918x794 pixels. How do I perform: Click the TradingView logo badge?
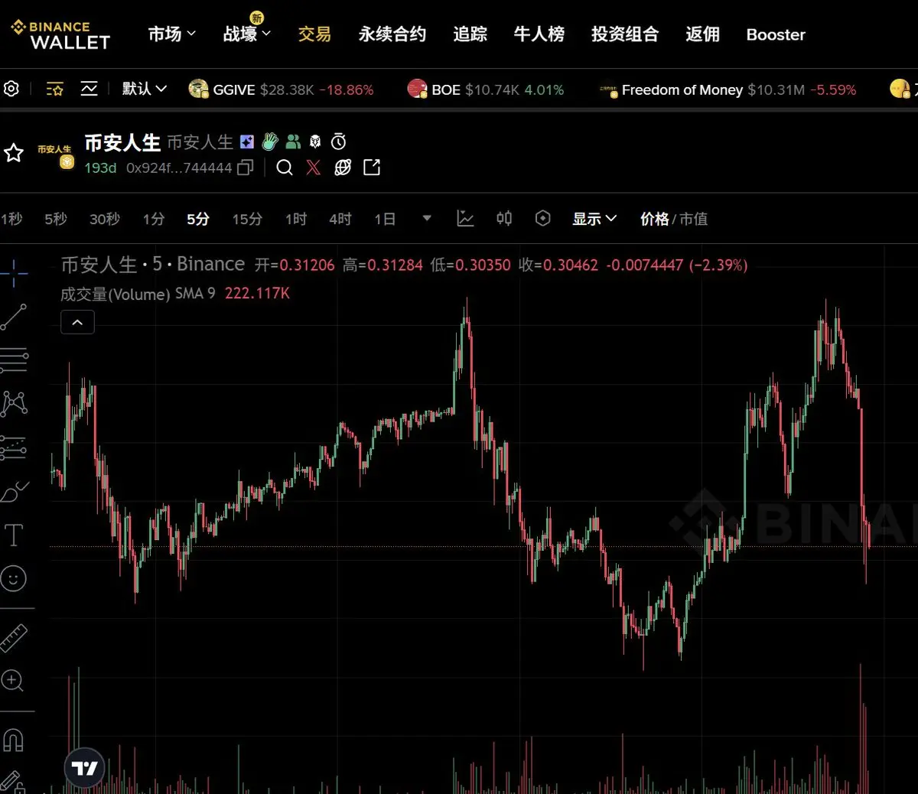point(84,768)
